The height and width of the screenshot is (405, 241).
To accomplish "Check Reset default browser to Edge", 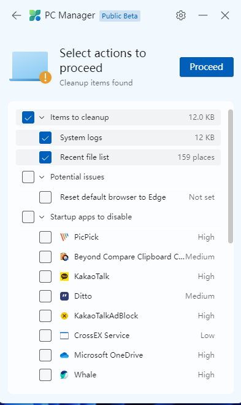I will pos(45,197).
